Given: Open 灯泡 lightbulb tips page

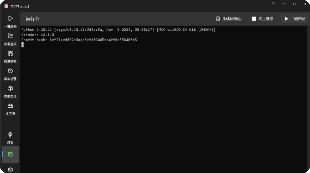Looking at the screenshot, I should pos(10,138).
